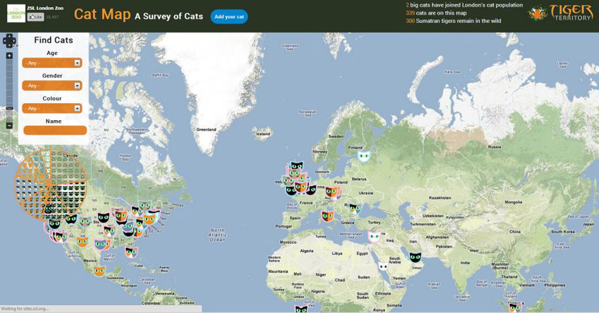Click the Facebook Like button
This screenshot has width=599, height=313.
pos(35,17)
